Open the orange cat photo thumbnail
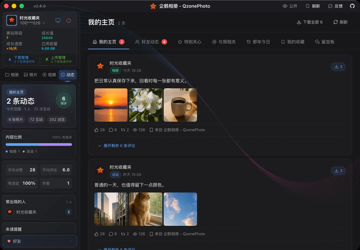This screenshot has width=360, height=250. pyautogui.click(x=145, y=209)
